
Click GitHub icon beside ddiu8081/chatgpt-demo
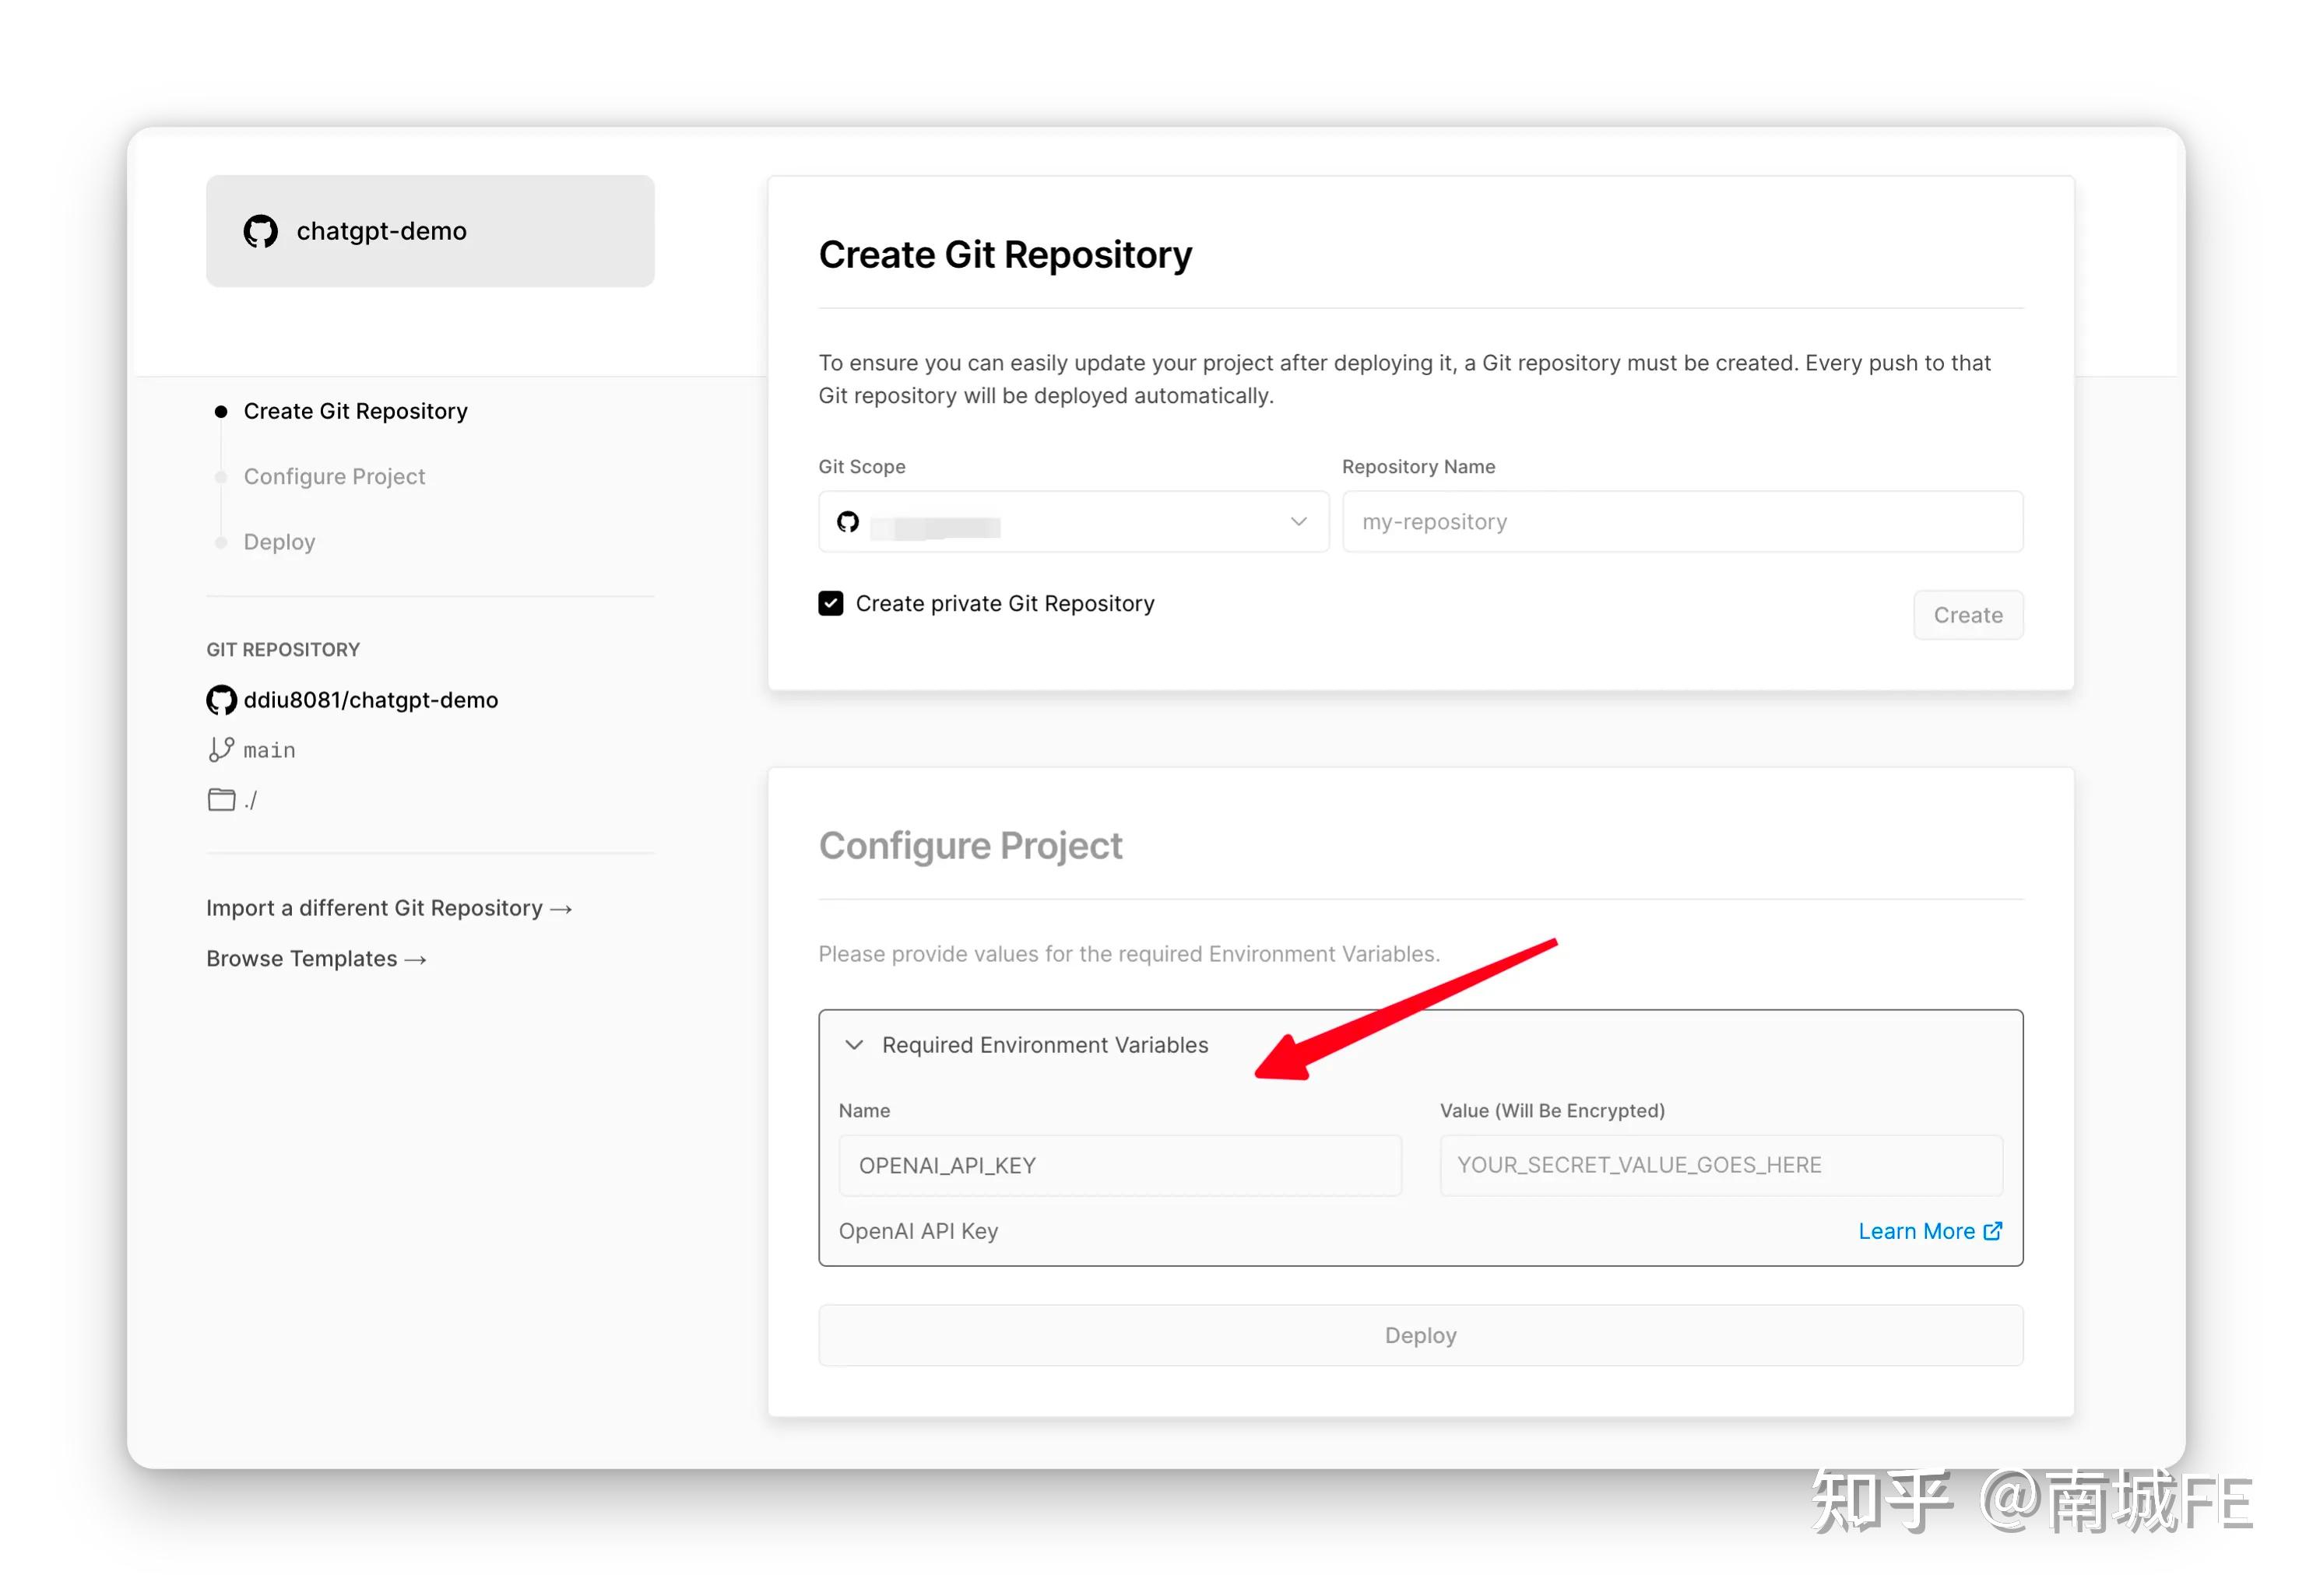pyautogui.click(x=221, y=700)
